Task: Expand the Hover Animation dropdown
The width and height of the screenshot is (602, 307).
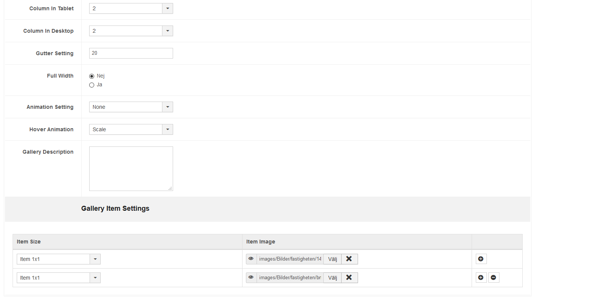Action: [131, 129]
